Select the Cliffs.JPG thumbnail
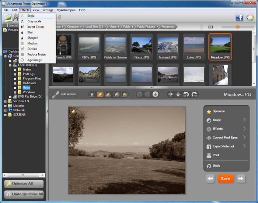 click(89, 47)
